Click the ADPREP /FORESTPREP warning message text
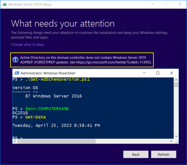Image resolution: width=187 pixels, height=165 pixels. point(86,60)
